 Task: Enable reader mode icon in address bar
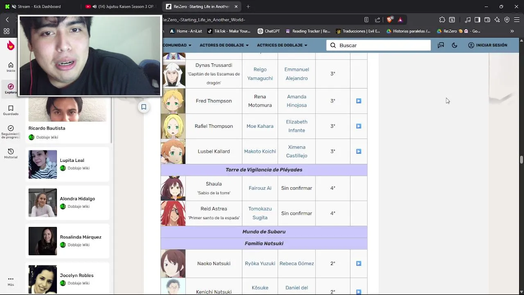pyautogui.click(x=367, y=20)
